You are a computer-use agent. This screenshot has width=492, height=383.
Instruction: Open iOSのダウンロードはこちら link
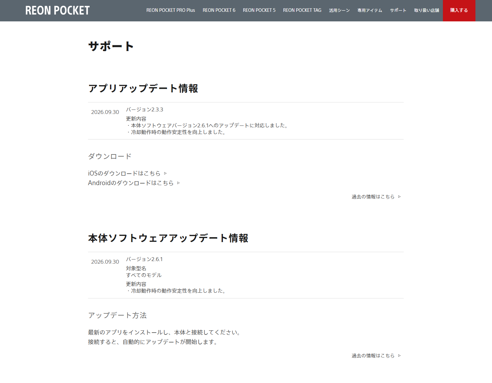[x=124, y=173]
